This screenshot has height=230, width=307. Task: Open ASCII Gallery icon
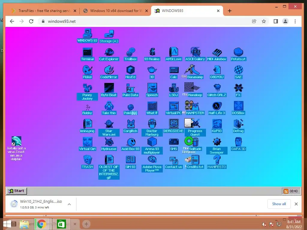click(x=195, y=54)
